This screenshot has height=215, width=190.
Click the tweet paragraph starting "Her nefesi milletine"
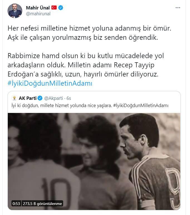tap(90, 33)
